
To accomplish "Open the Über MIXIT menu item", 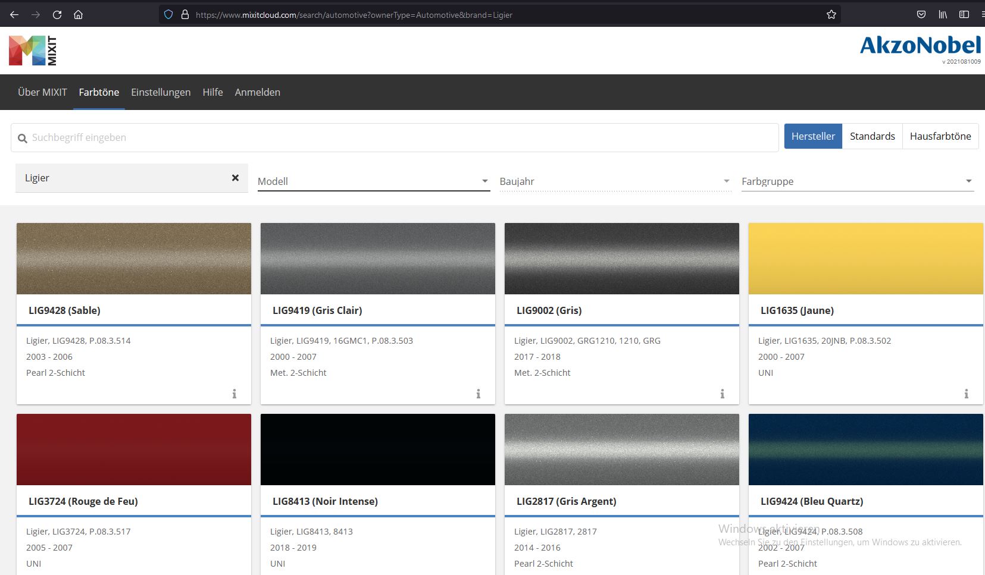I will (42, 92).
